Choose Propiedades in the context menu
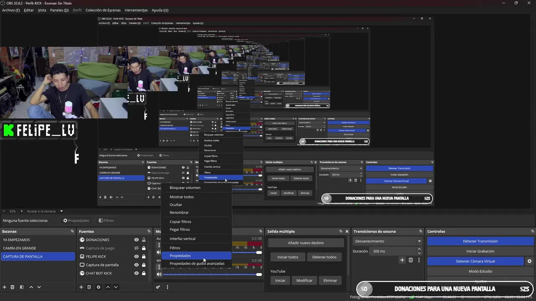The image size is (536, 301). click(197, 255)
